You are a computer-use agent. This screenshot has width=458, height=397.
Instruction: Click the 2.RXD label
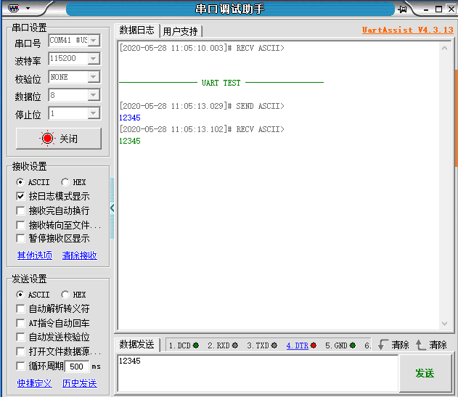tap(218, 345)
